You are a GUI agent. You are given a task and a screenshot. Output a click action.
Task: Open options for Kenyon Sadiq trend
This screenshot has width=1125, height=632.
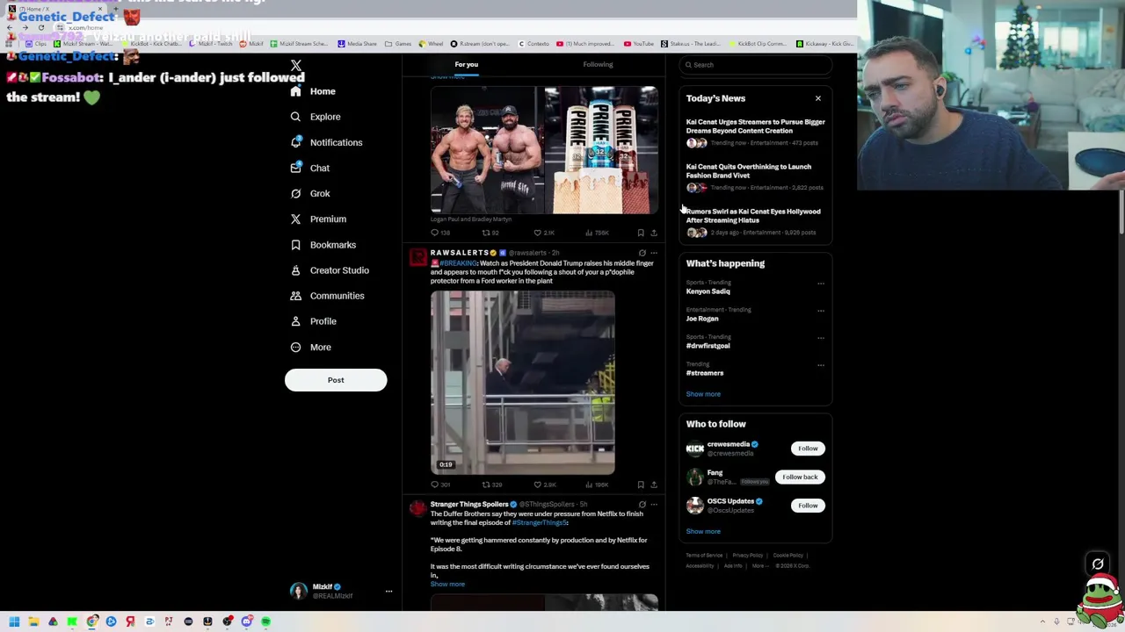pyautogui.click(x=821, y=284)
